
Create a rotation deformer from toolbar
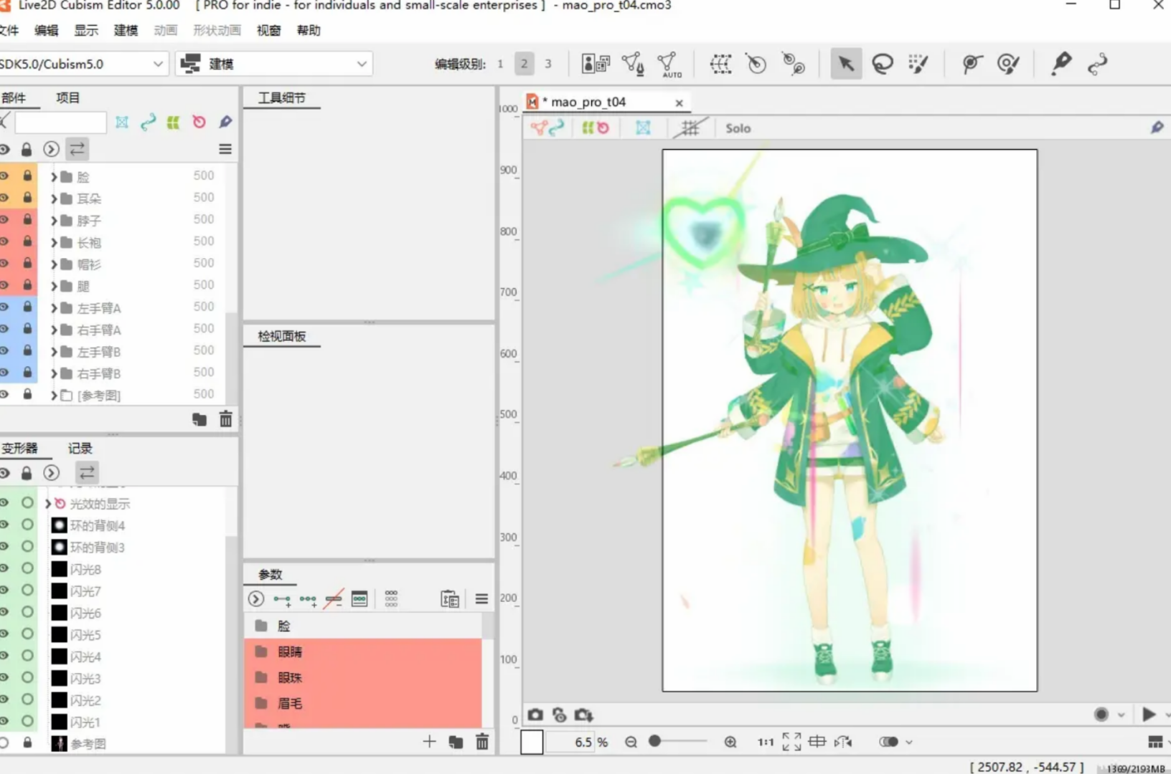click(x=756, y=64)
